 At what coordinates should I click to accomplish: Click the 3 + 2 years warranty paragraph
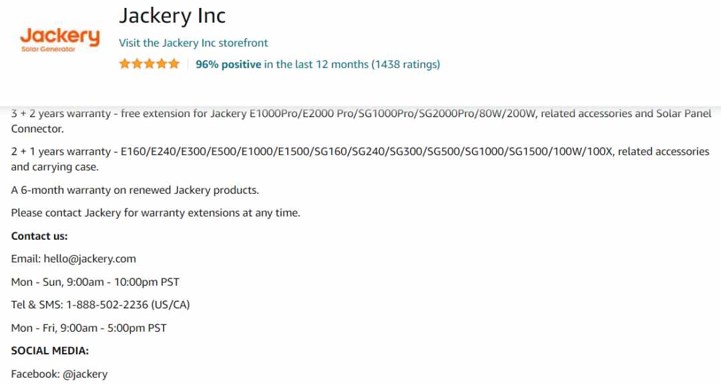tap(361, 121)
